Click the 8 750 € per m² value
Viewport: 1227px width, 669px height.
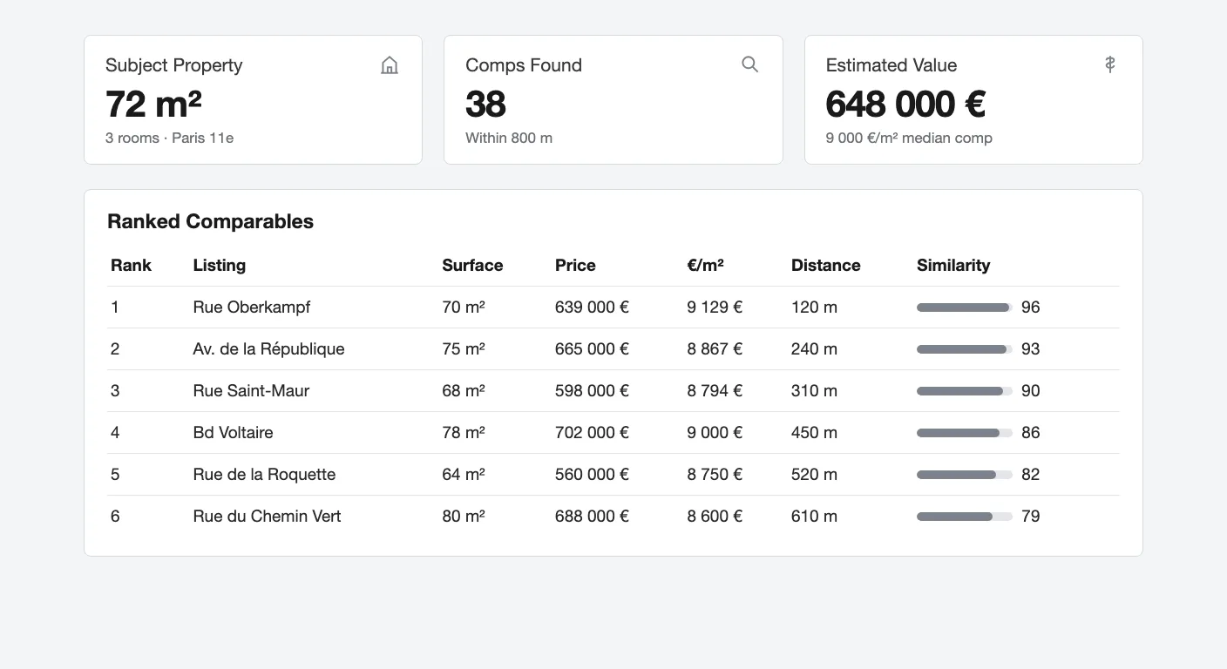coord(715,475)
